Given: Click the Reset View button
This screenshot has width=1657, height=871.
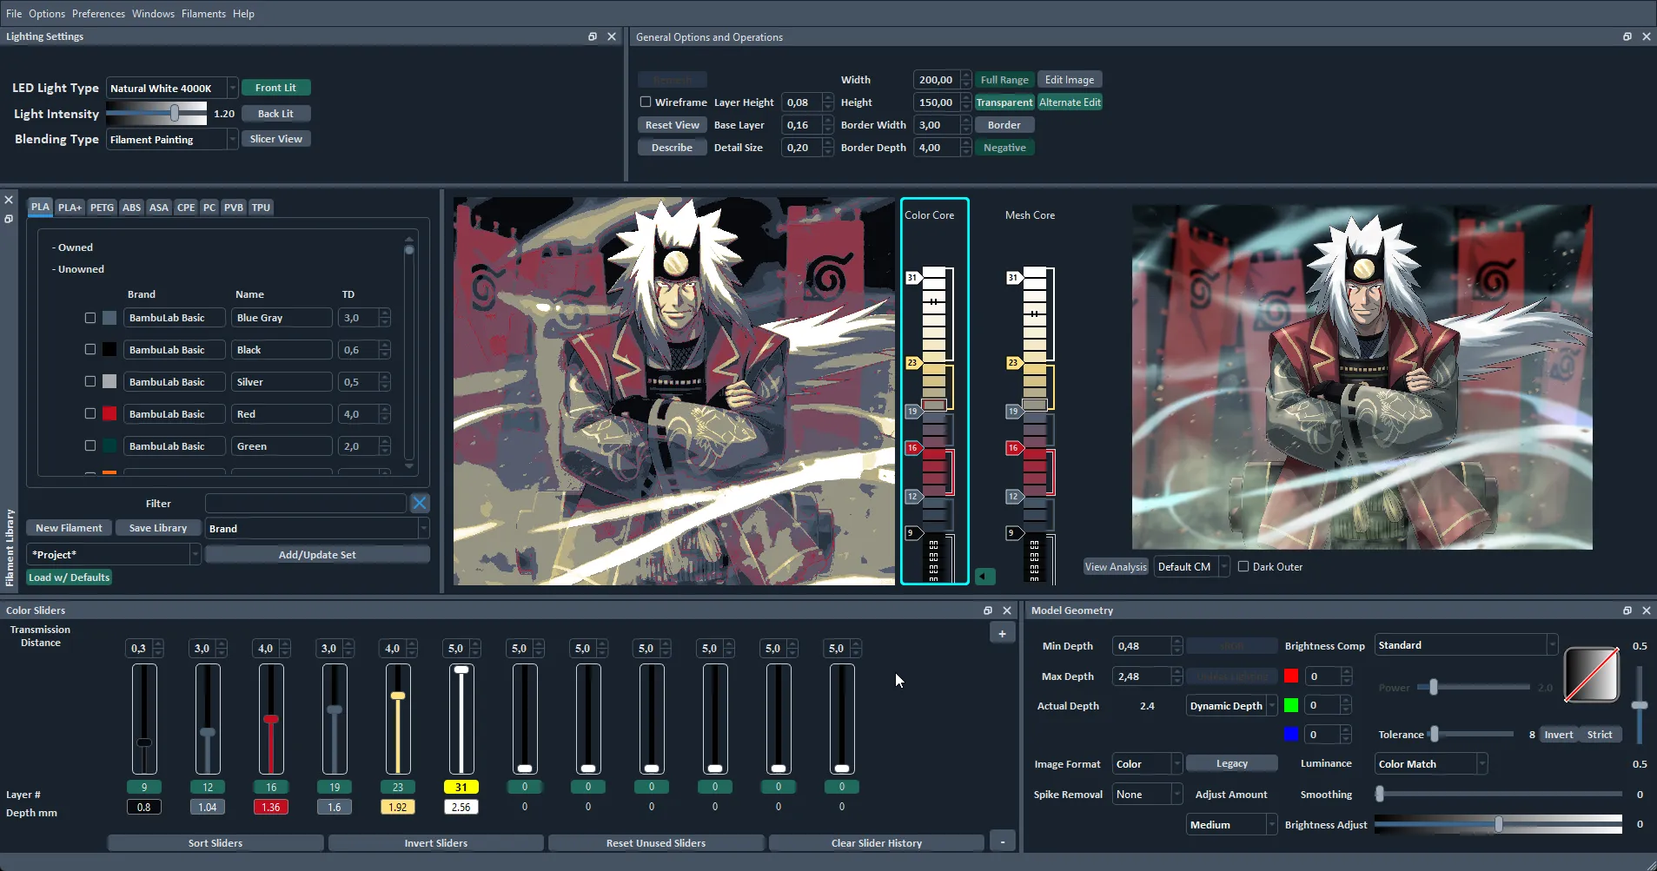Looking at the screenshot, I should pyautogui.click(x=673, y=125).
